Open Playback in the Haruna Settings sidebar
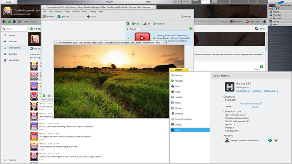The width and height of the screenshot is (292, 164). tap(190, 81)
